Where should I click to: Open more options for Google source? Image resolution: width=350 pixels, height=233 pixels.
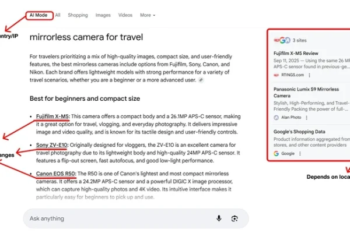[x=300, y=153]
